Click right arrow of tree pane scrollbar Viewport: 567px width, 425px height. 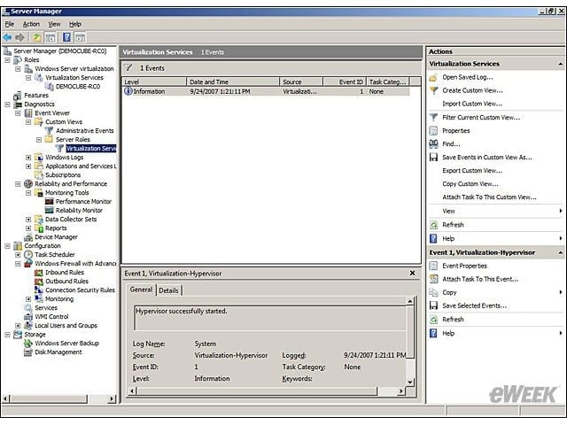[x=112, y=398]
